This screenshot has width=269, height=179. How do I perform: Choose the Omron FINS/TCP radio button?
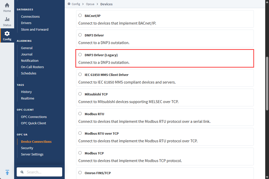pos(80,173)
